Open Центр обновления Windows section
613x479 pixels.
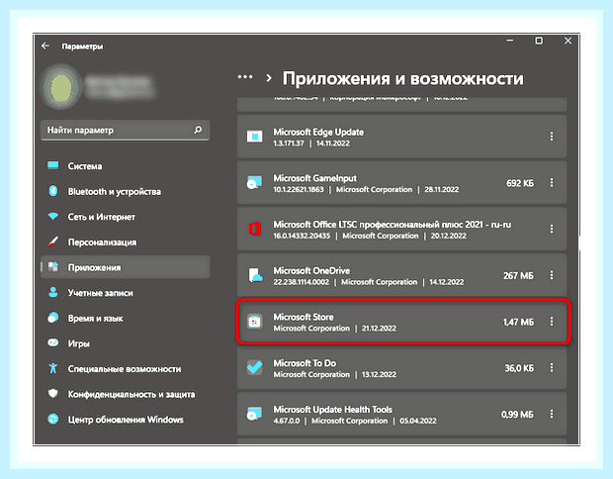[x=126, y=420]
